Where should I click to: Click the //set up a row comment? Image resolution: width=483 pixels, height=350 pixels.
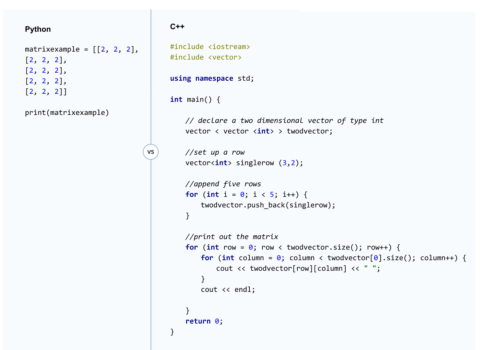coord(215,152)
